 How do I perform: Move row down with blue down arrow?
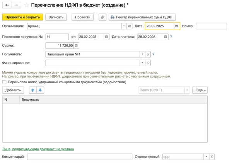(40, 90)
